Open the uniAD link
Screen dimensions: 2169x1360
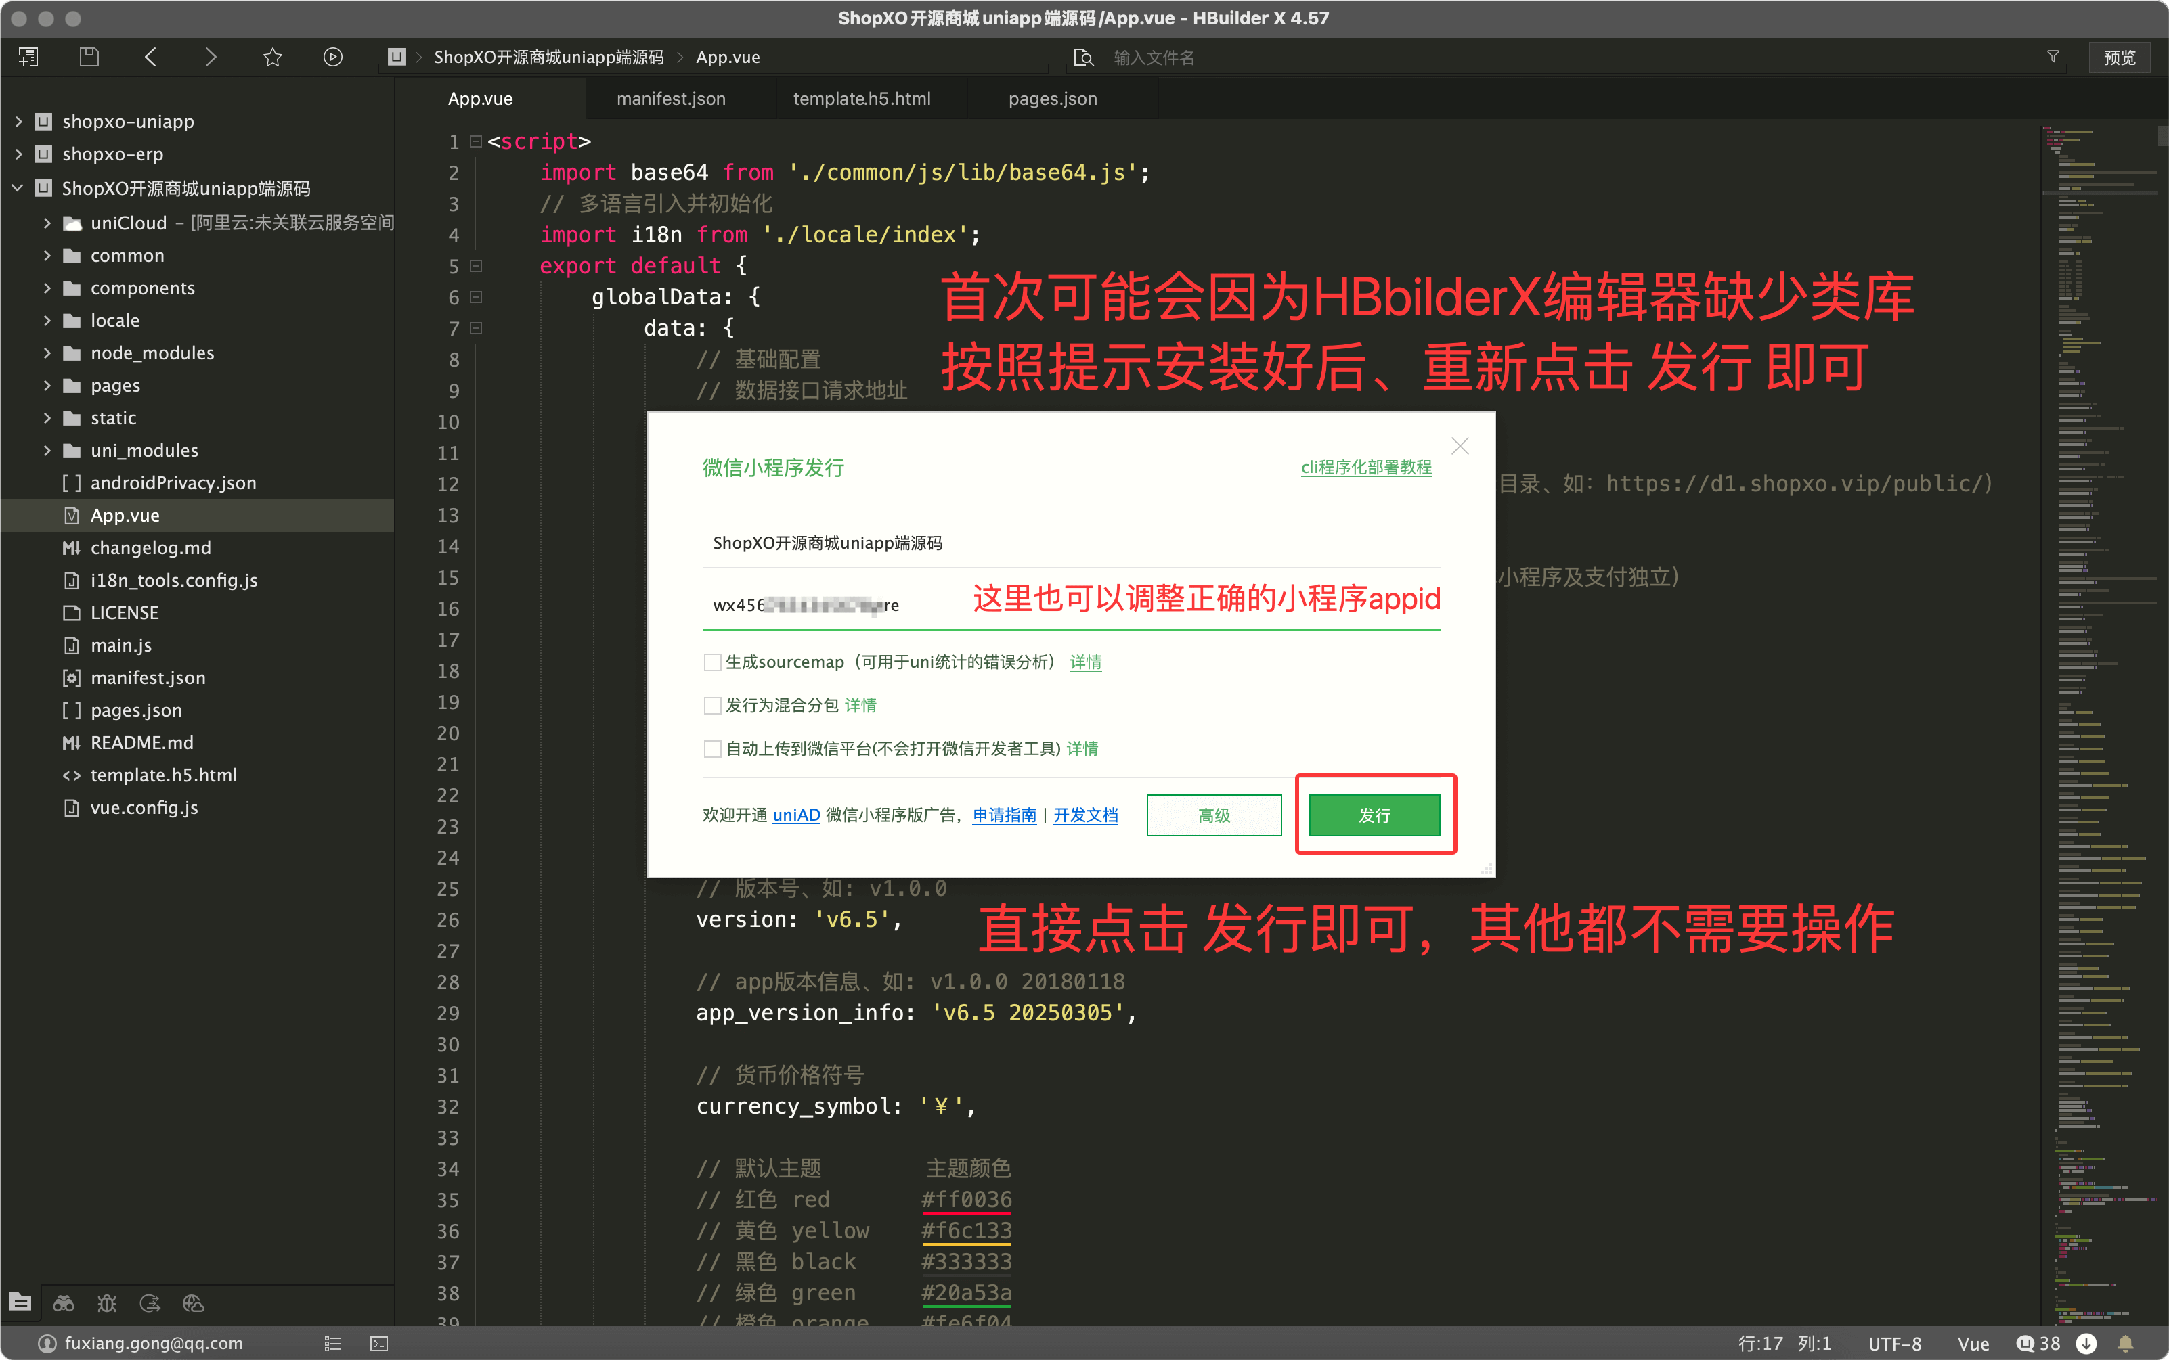pyautogui.click(x=795, y=815)
